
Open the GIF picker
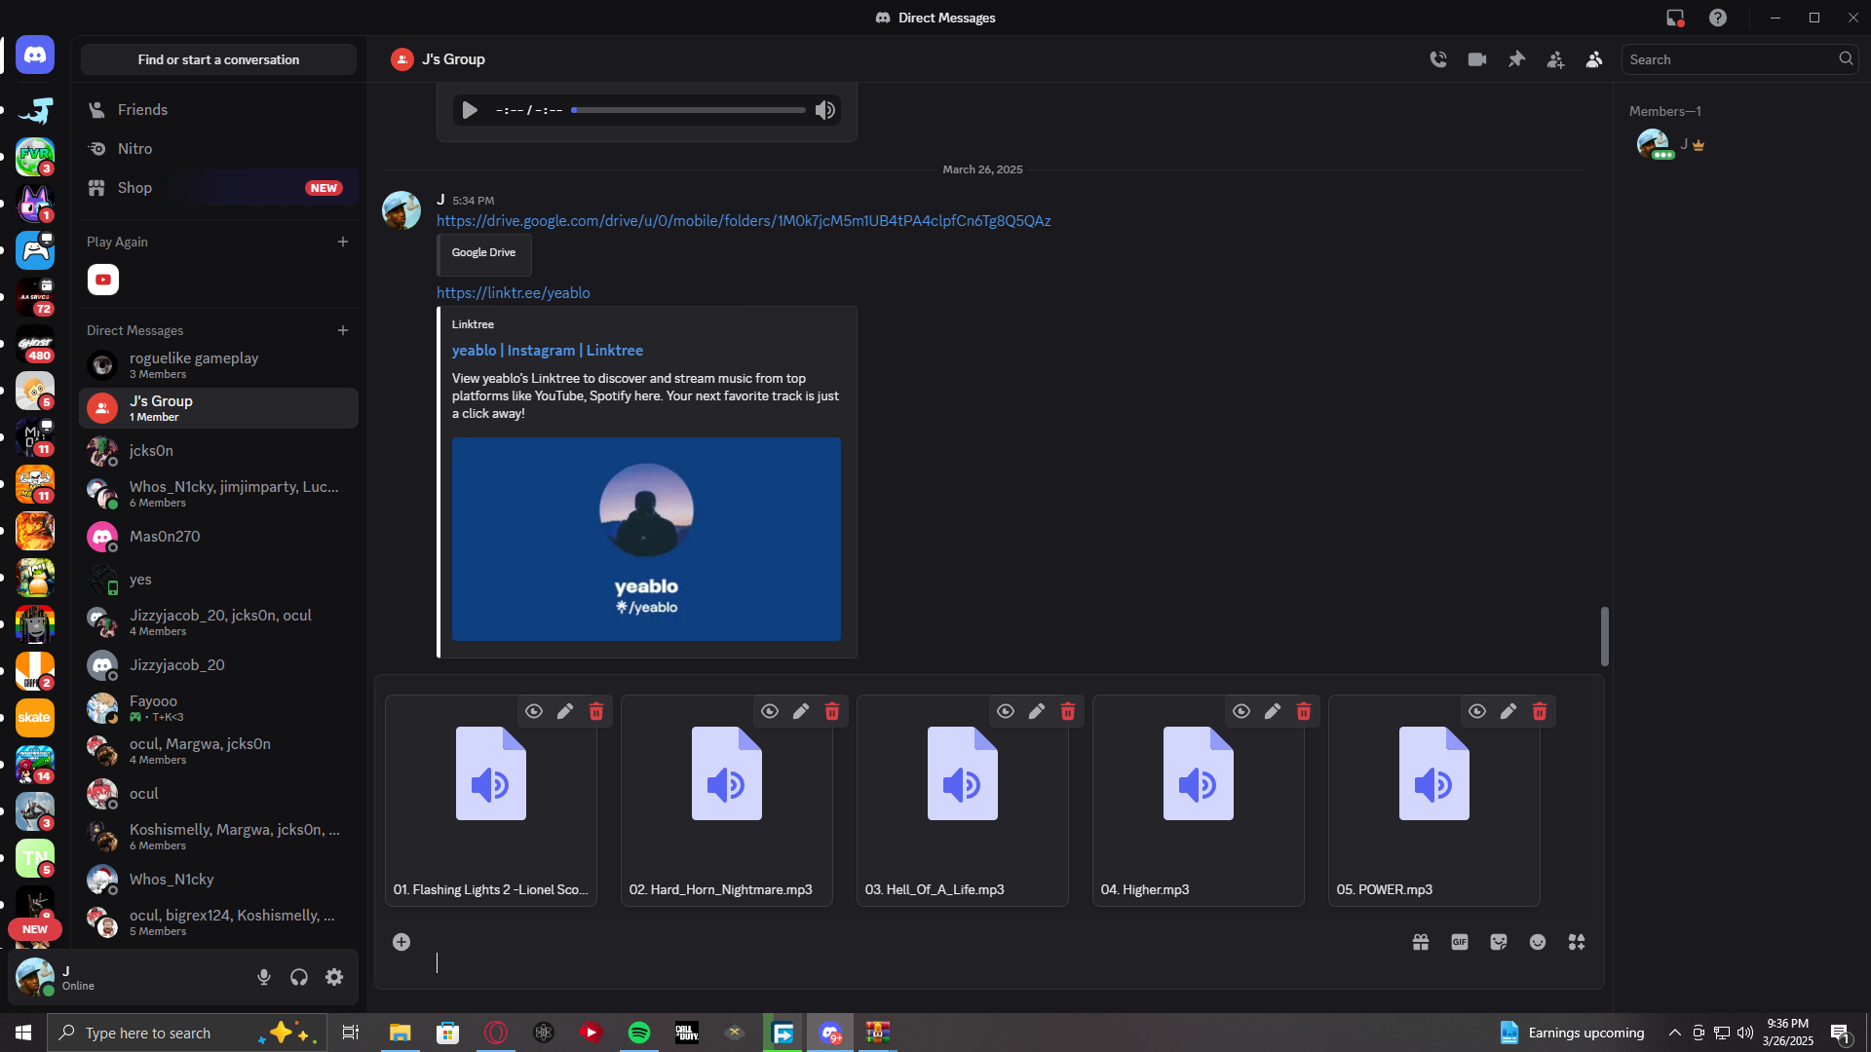tap(1460, 942)
